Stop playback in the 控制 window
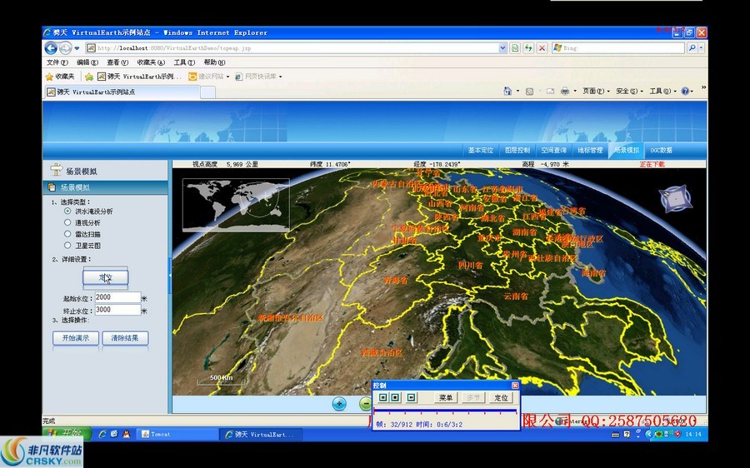Screen dimensions: 750x468 [x=395, y=397]
